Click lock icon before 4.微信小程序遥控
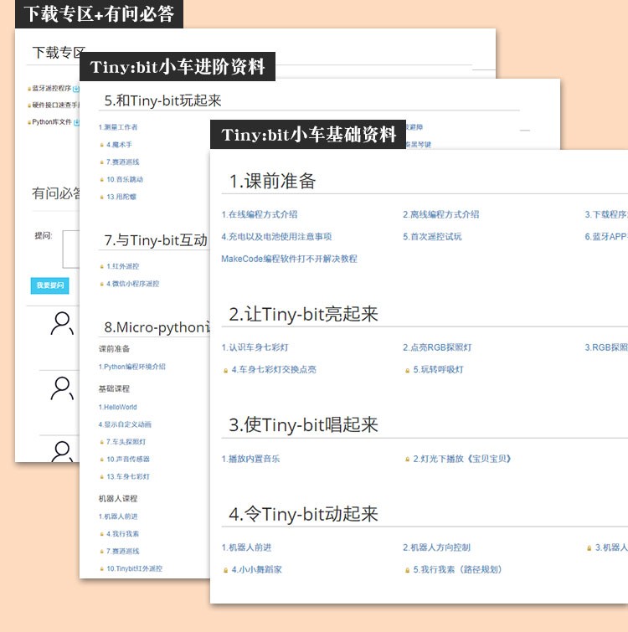628x632 pixels. (101, 284)
